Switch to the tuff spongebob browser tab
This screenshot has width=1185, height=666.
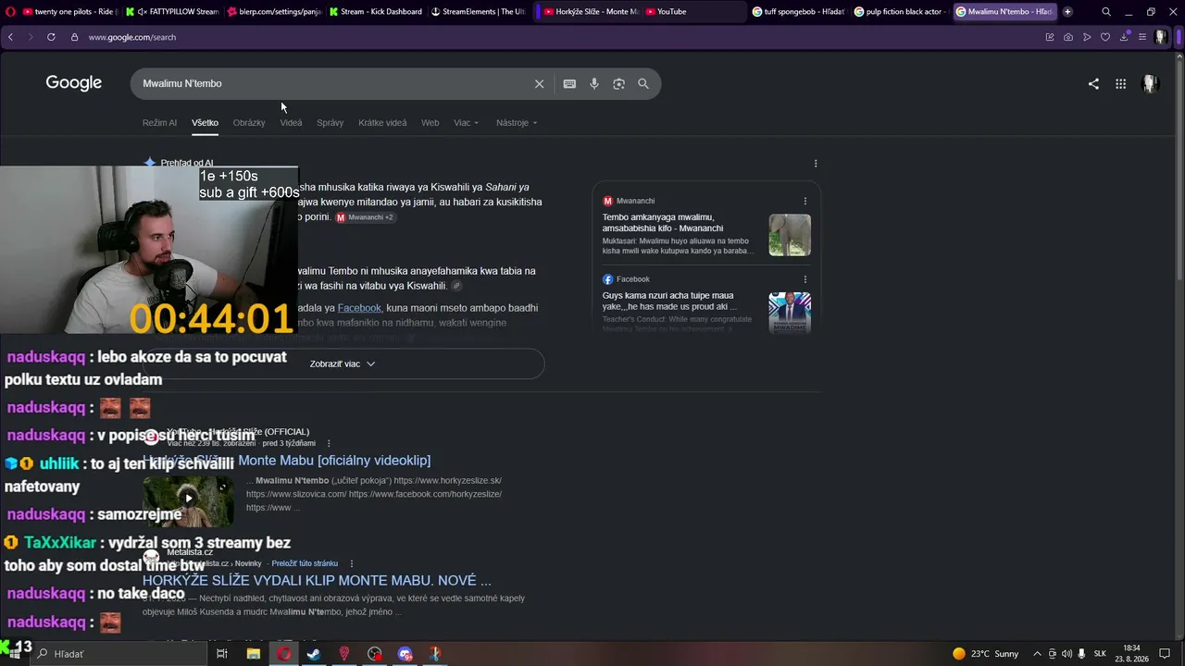797,12
